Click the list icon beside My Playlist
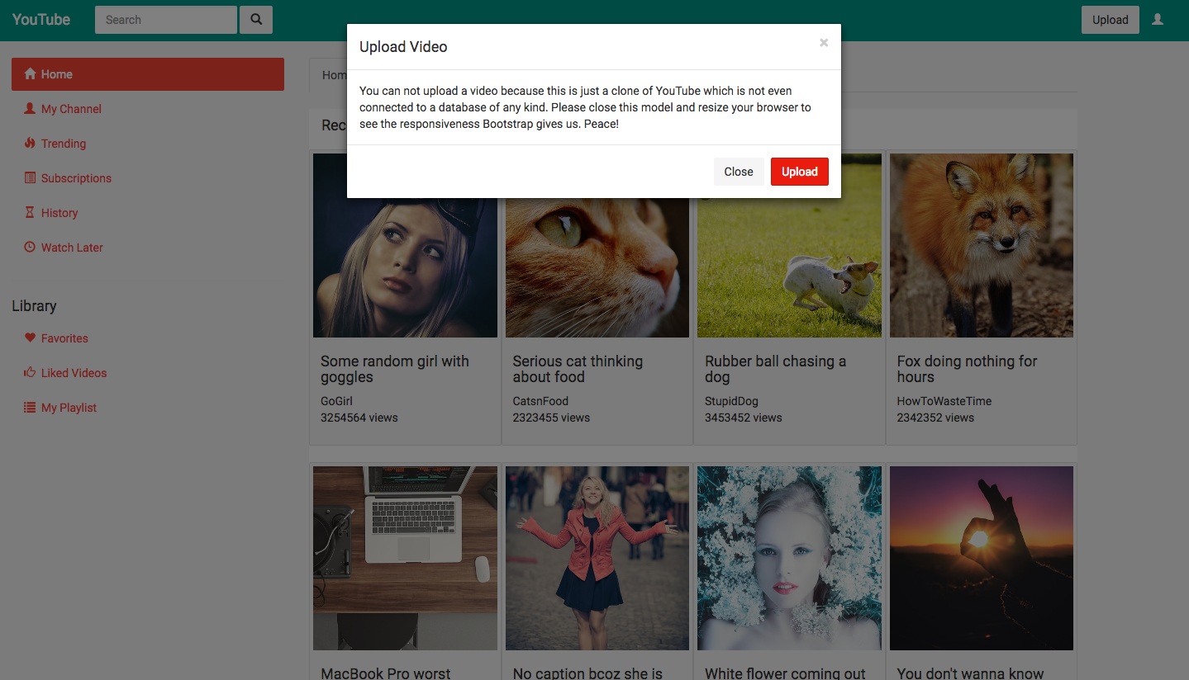Viewport: 1189px width, 680px height. 30,408
